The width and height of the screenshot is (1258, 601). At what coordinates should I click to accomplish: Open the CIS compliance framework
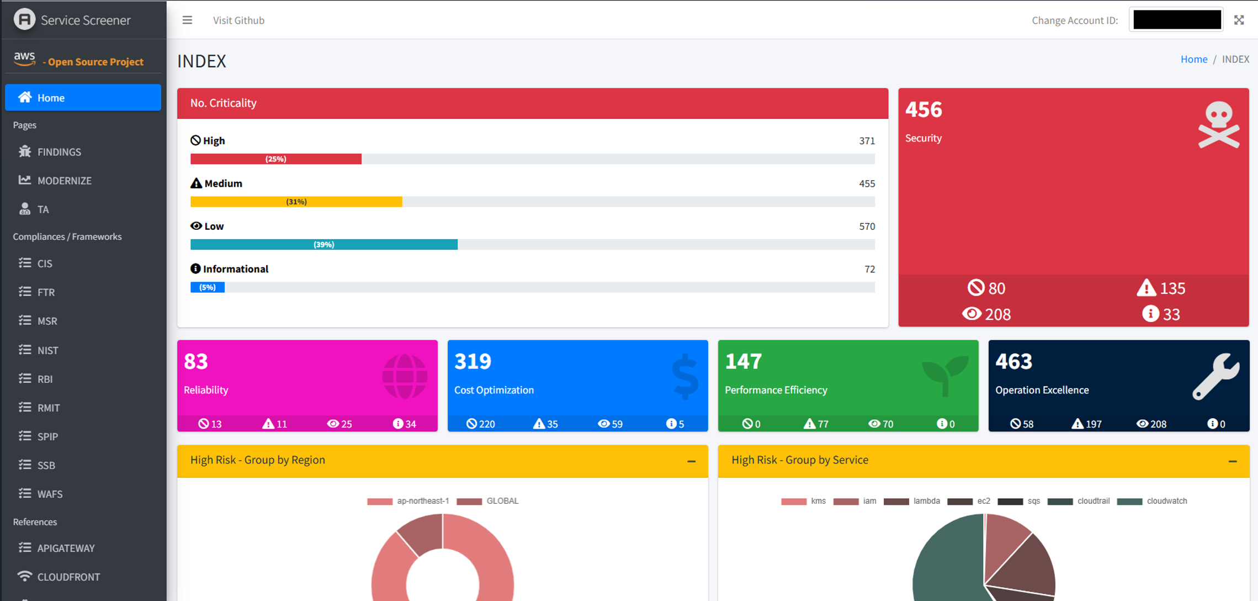tap(83, 263)
